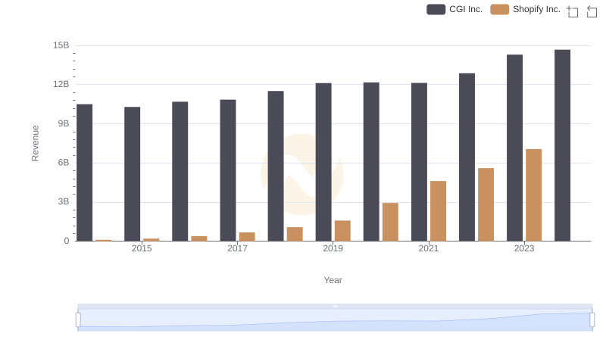Click the 6B y-axis label
Screen dimensions: 606x349
click(64, 163)
